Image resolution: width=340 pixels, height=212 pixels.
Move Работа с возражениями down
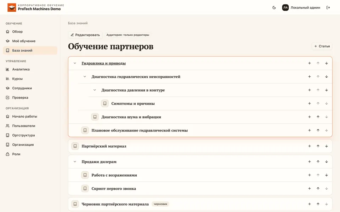pos(326,175)
